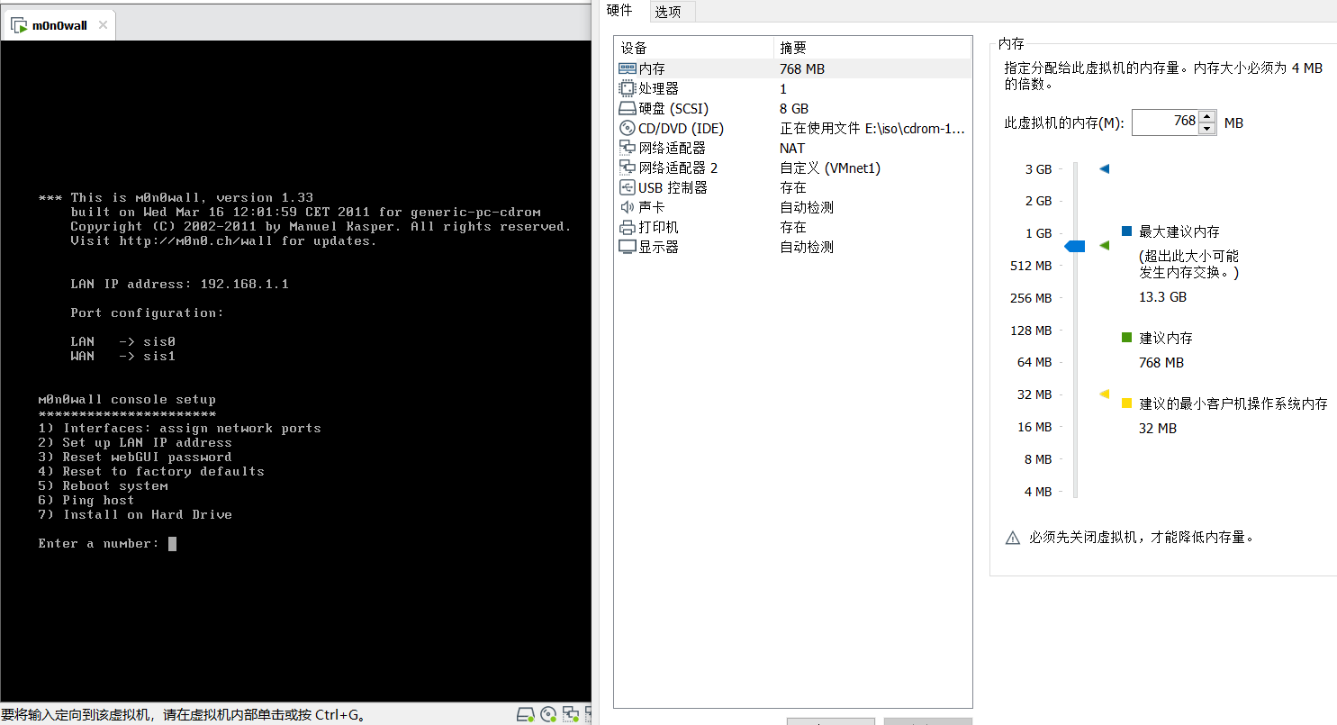Select the CD/DVD (IDE) disc icon
Image resolution: width=1337 pixels, height=725 pixels.
[628, 128]
